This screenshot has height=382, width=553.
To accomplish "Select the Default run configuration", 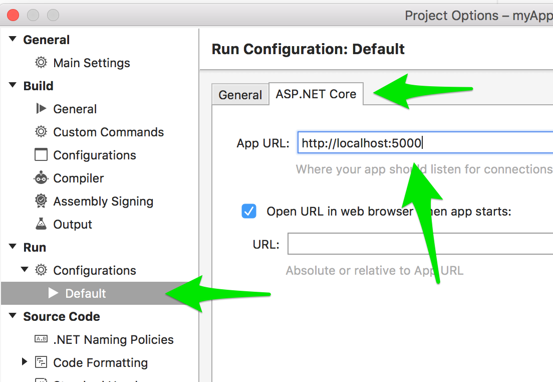I will [86, 293].
